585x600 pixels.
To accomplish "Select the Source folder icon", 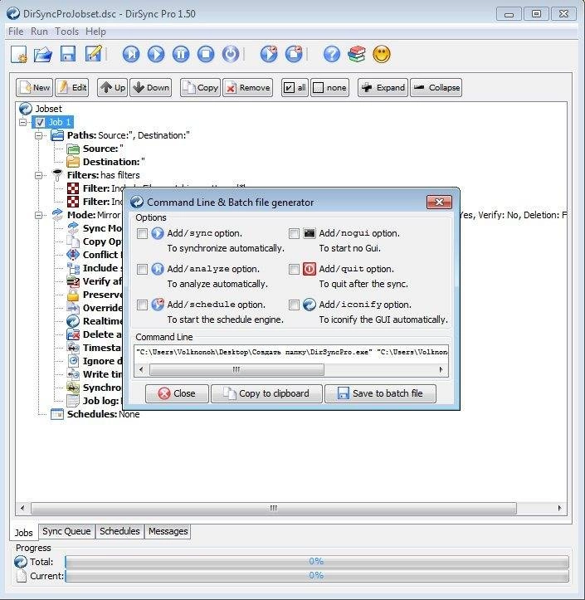I will pyautogui.click(x=73, y=149).
